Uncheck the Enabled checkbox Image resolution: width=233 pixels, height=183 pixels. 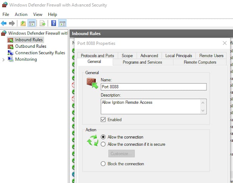[103, 119]
